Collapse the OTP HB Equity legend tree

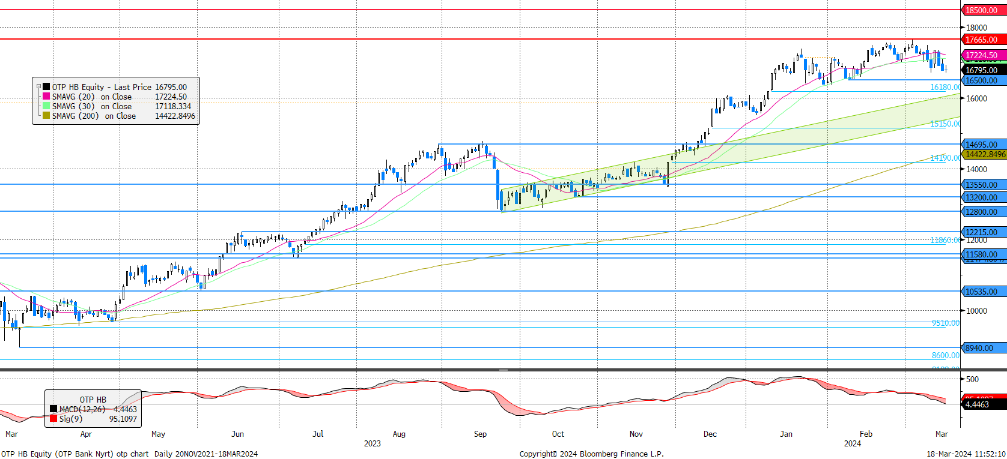39,86
